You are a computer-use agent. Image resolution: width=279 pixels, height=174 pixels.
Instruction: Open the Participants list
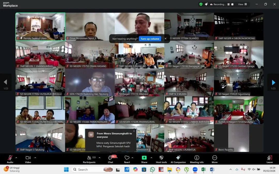[x=89, y=158]
